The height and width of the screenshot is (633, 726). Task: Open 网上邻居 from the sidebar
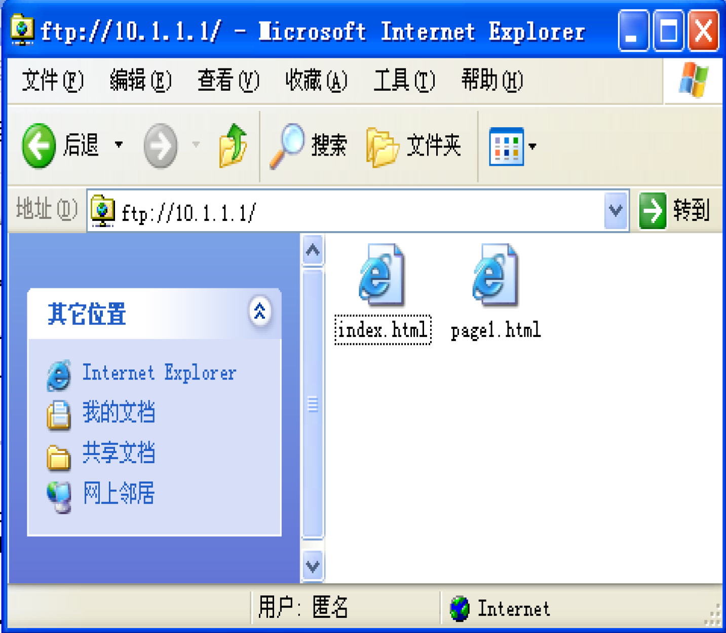(x=119, y=493)
